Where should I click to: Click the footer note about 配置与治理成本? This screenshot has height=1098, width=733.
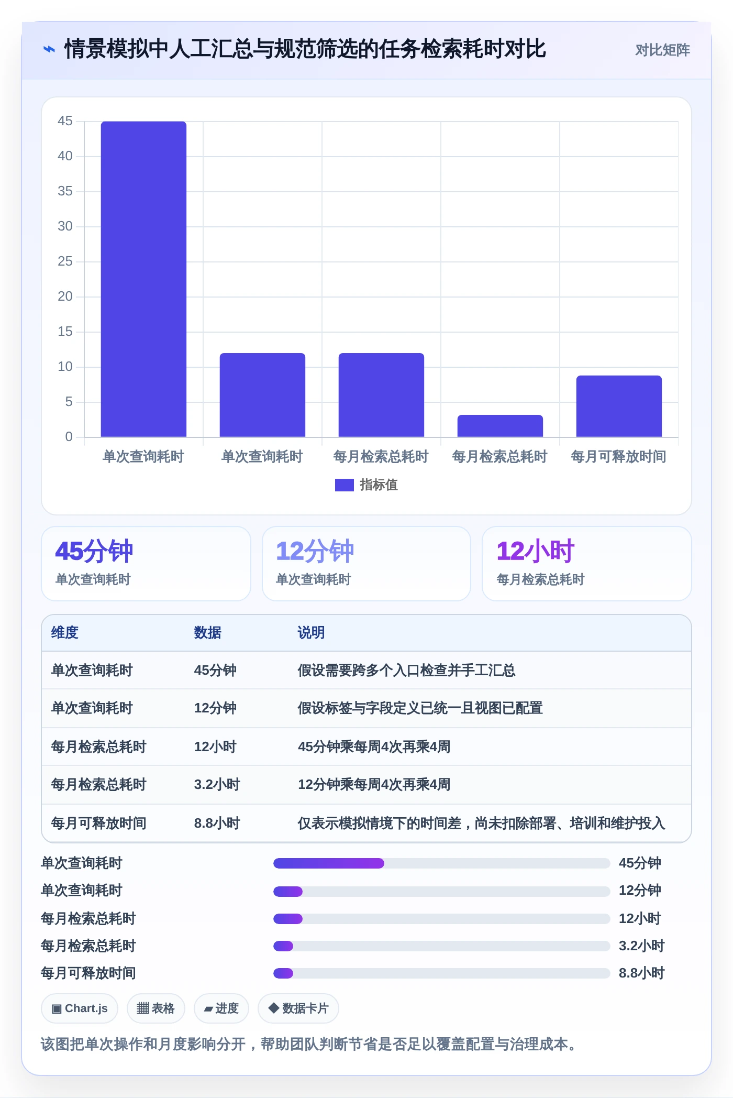(x=310, y=1045)
